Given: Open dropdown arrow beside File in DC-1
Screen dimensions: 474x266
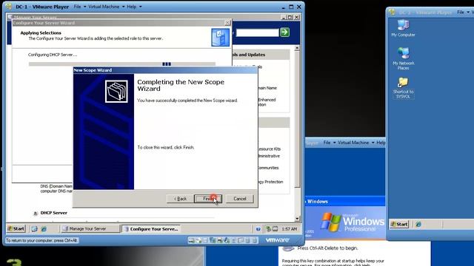Looking at the screenshot, I should [x=84, y=7].
